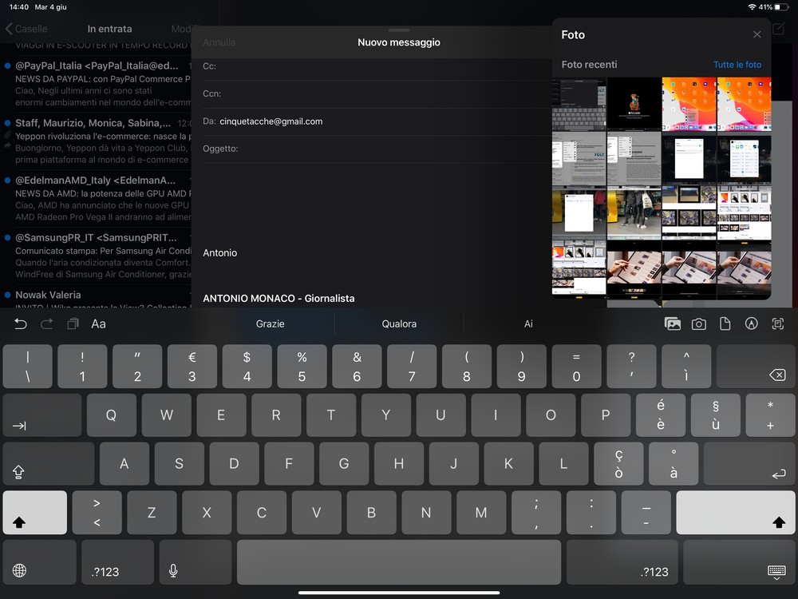Image resolution: width=798 pixels, height=599 pixels.
Task: Tap the right shift key
Action: [736, 512]
